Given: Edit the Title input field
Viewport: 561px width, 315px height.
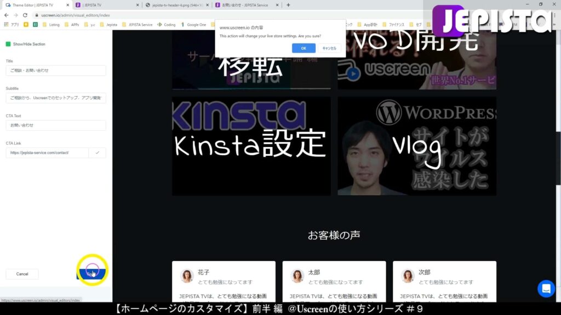Looking at the screenshot, I should click(x=56, y=71).
